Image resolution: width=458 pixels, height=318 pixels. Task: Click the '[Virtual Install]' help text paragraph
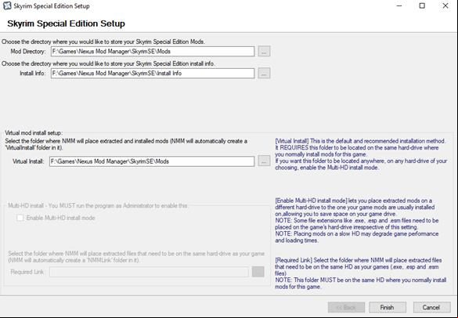tap(361, 154)
